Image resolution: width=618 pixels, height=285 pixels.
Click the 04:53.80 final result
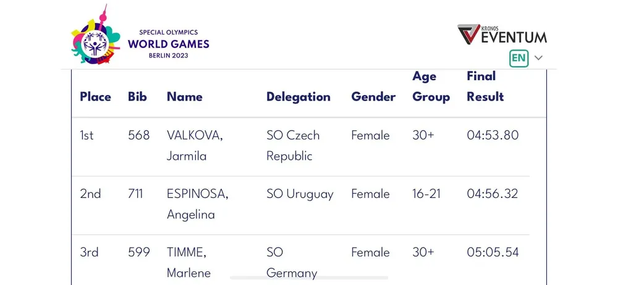(x=493, y=135)
